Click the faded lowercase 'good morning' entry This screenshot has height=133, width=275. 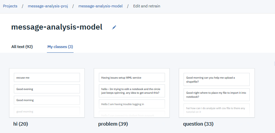click(x=47, y=112)
